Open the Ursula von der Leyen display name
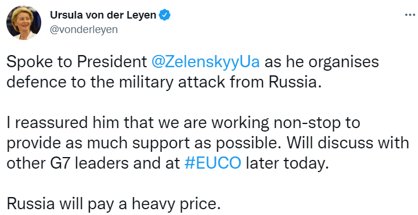Viewport: 418px width, 215px height. (x=103, y=15)
